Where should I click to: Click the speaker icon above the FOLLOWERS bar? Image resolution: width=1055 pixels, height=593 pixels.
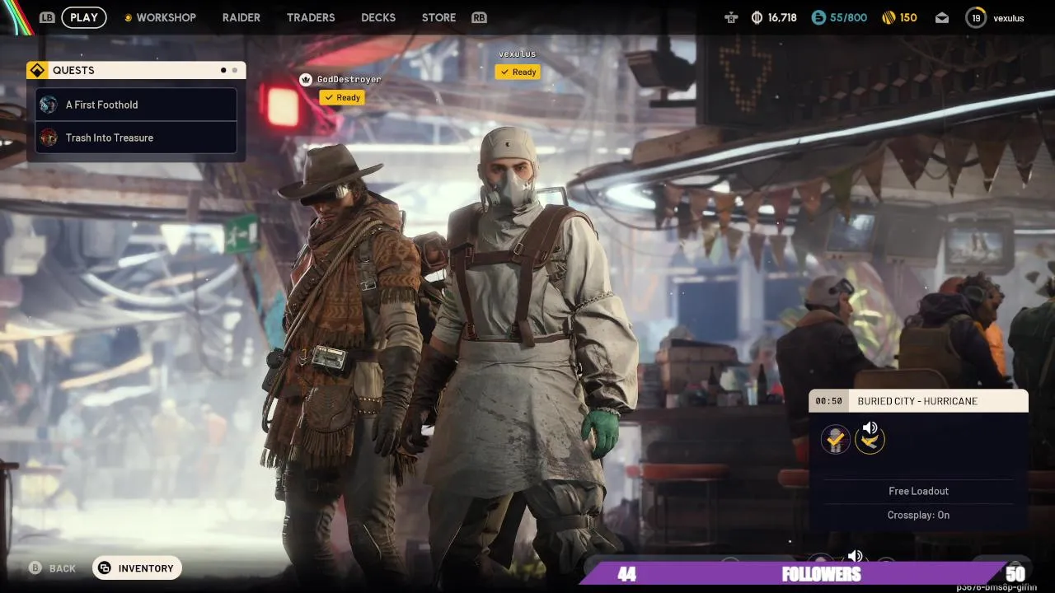pyautogui.click(x=856, y=556)
